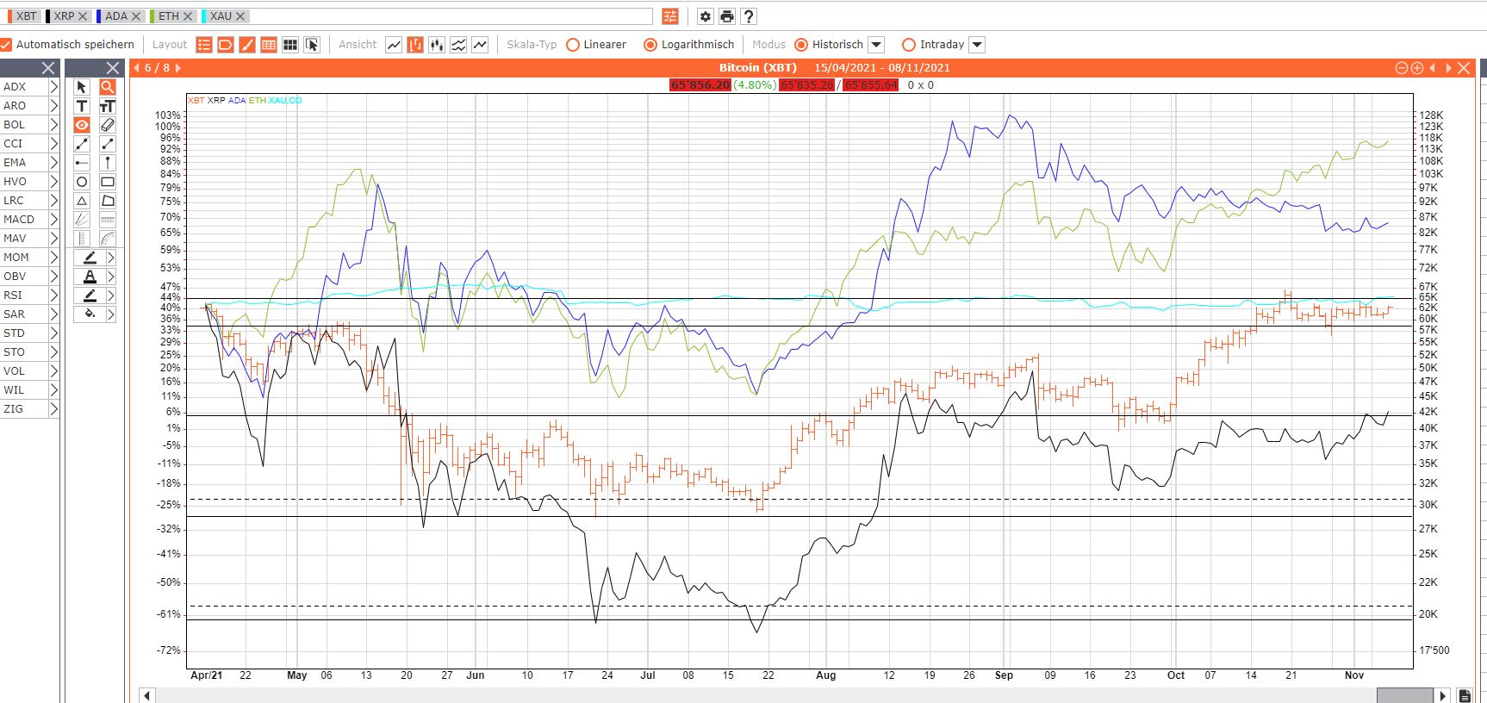This screenshot has height=703, width=1487.
Task: Open settings via the gear icon
Action: coord(705,16)
